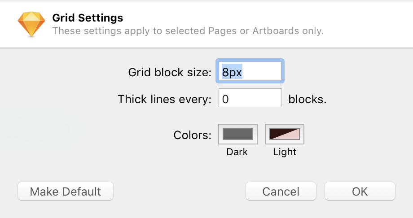Click the pink half of Light swatch
The width and height of the screenshot is (413, 218).
tap(294, 136)
